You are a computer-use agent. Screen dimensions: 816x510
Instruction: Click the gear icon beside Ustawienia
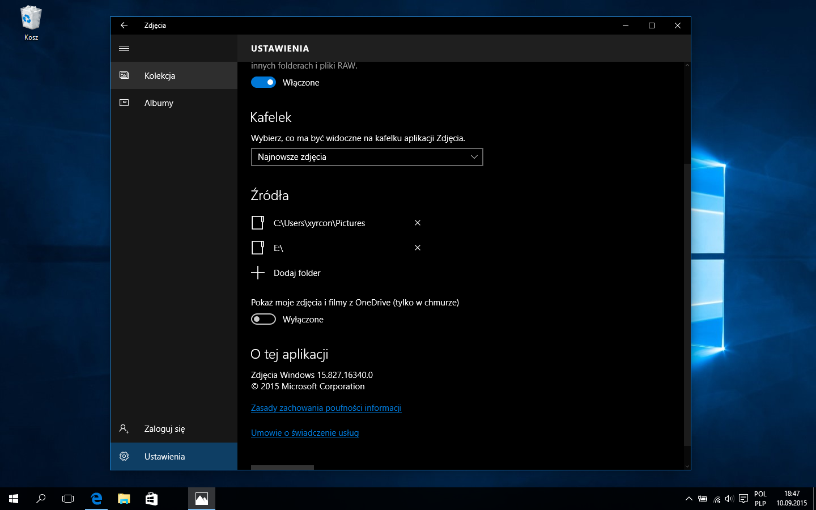coord(124,456)
